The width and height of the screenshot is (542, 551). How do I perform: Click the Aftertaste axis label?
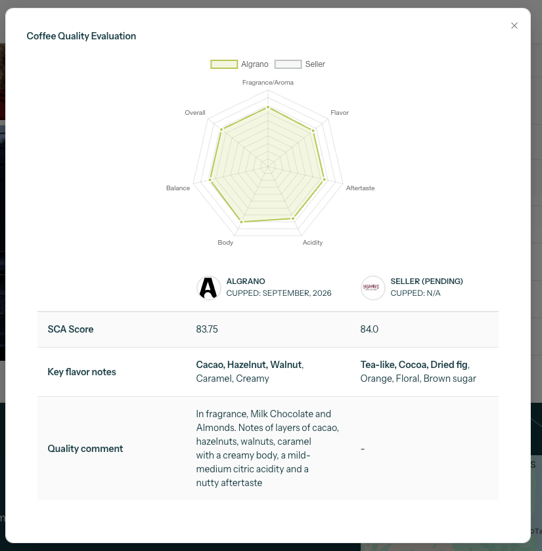point(361,188)
